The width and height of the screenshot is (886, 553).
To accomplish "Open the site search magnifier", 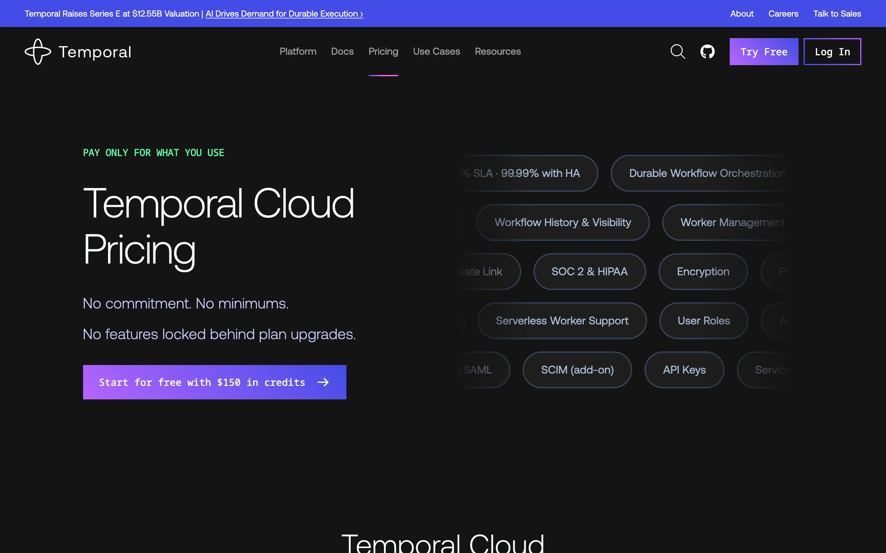I will pyautogui.click(x=678, y=52).
